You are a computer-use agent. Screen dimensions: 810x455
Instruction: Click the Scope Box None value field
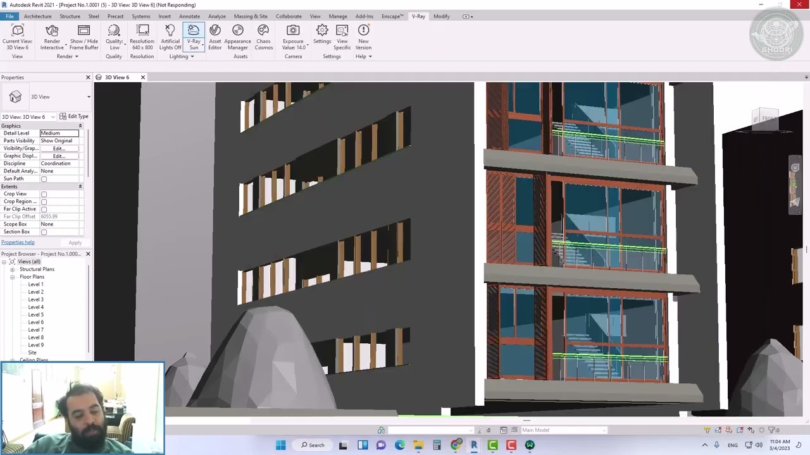[59, 224]
